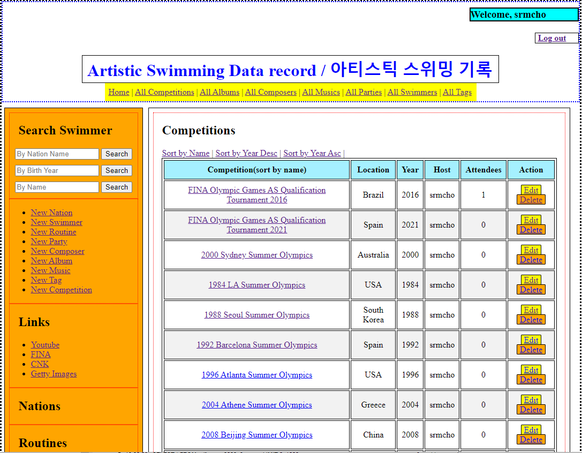
Task: Sort the competition list by Name
Action: coord(185,153)
